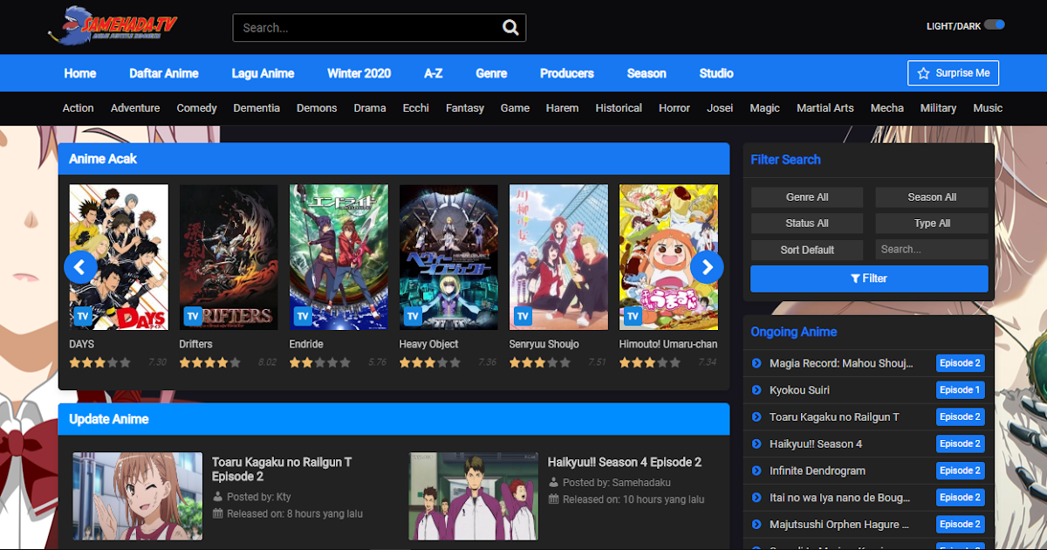Click Episode 2 badge for Infinite Dendrogram

(x=960, y=471)
